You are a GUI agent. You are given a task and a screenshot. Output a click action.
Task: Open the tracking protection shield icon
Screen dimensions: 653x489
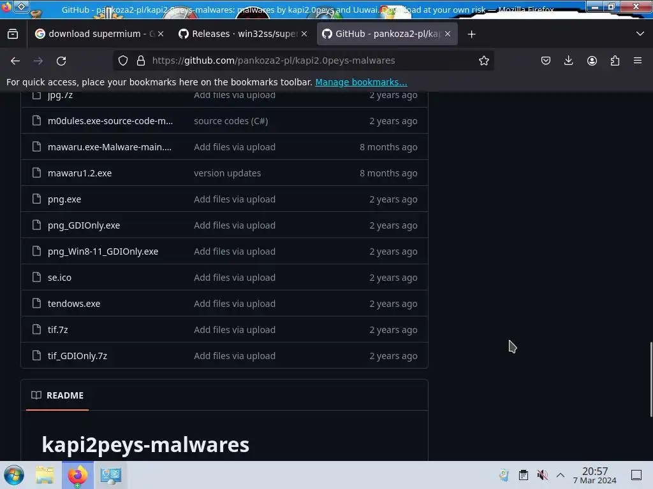[123, 60]
